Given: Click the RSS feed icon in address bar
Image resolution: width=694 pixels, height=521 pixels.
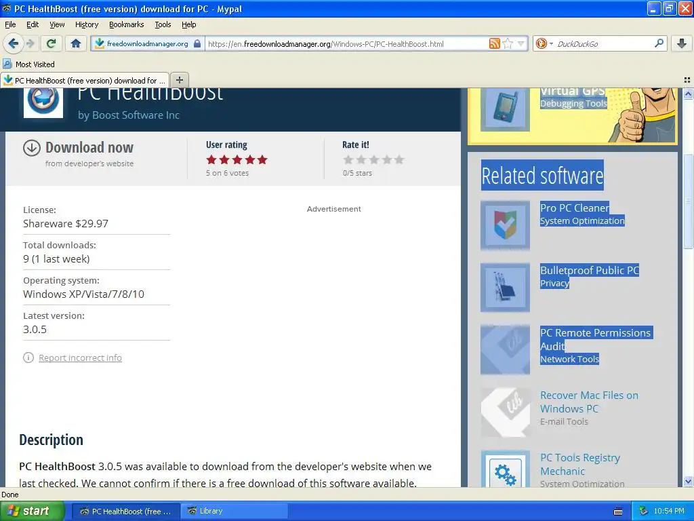Looking at the screenshot, I should tap(494, 43).
